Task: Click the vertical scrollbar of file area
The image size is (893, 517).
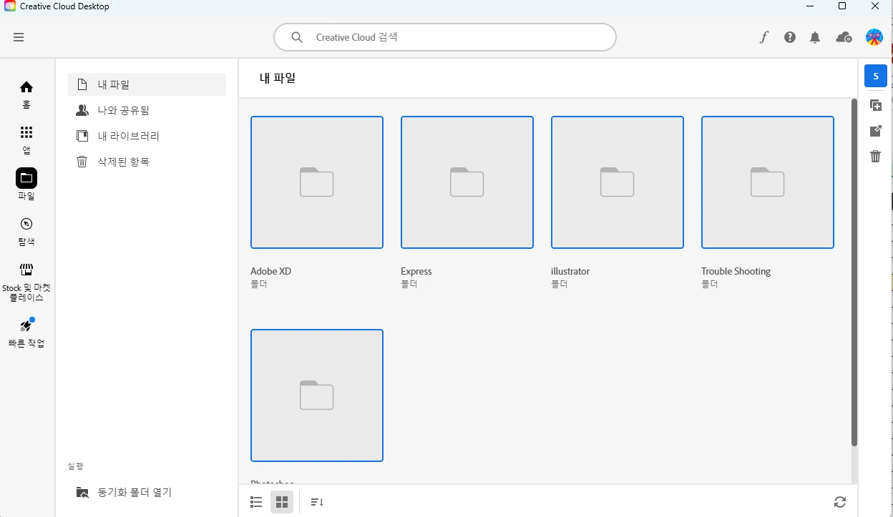Action: click(854, 272)
